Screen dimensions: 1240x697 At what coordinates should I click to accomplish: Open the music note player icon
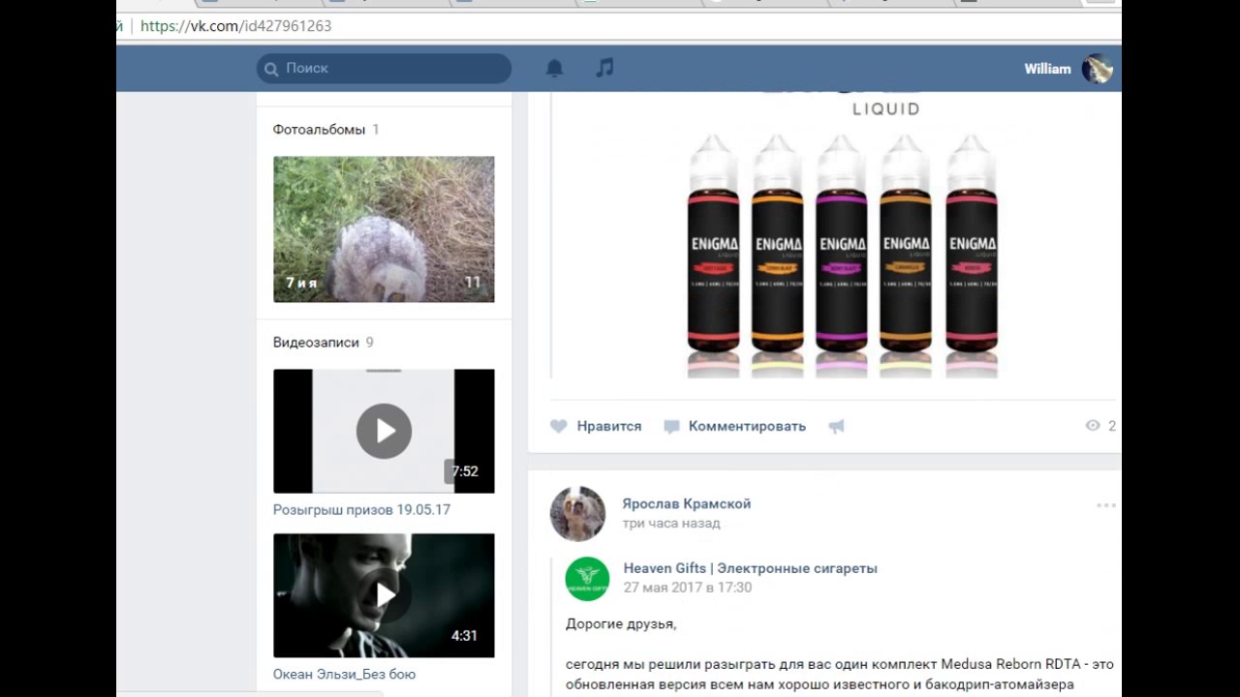(604, 68)
